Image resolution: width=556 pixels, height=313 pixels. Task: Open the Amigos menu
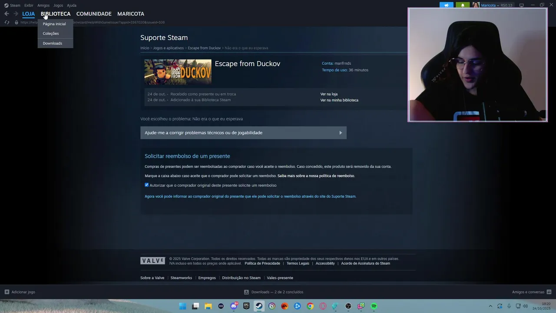point(43,5)
